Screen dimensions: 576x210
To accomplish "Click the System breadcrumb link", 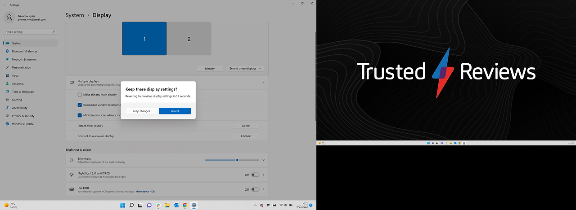I will point(75,15).
